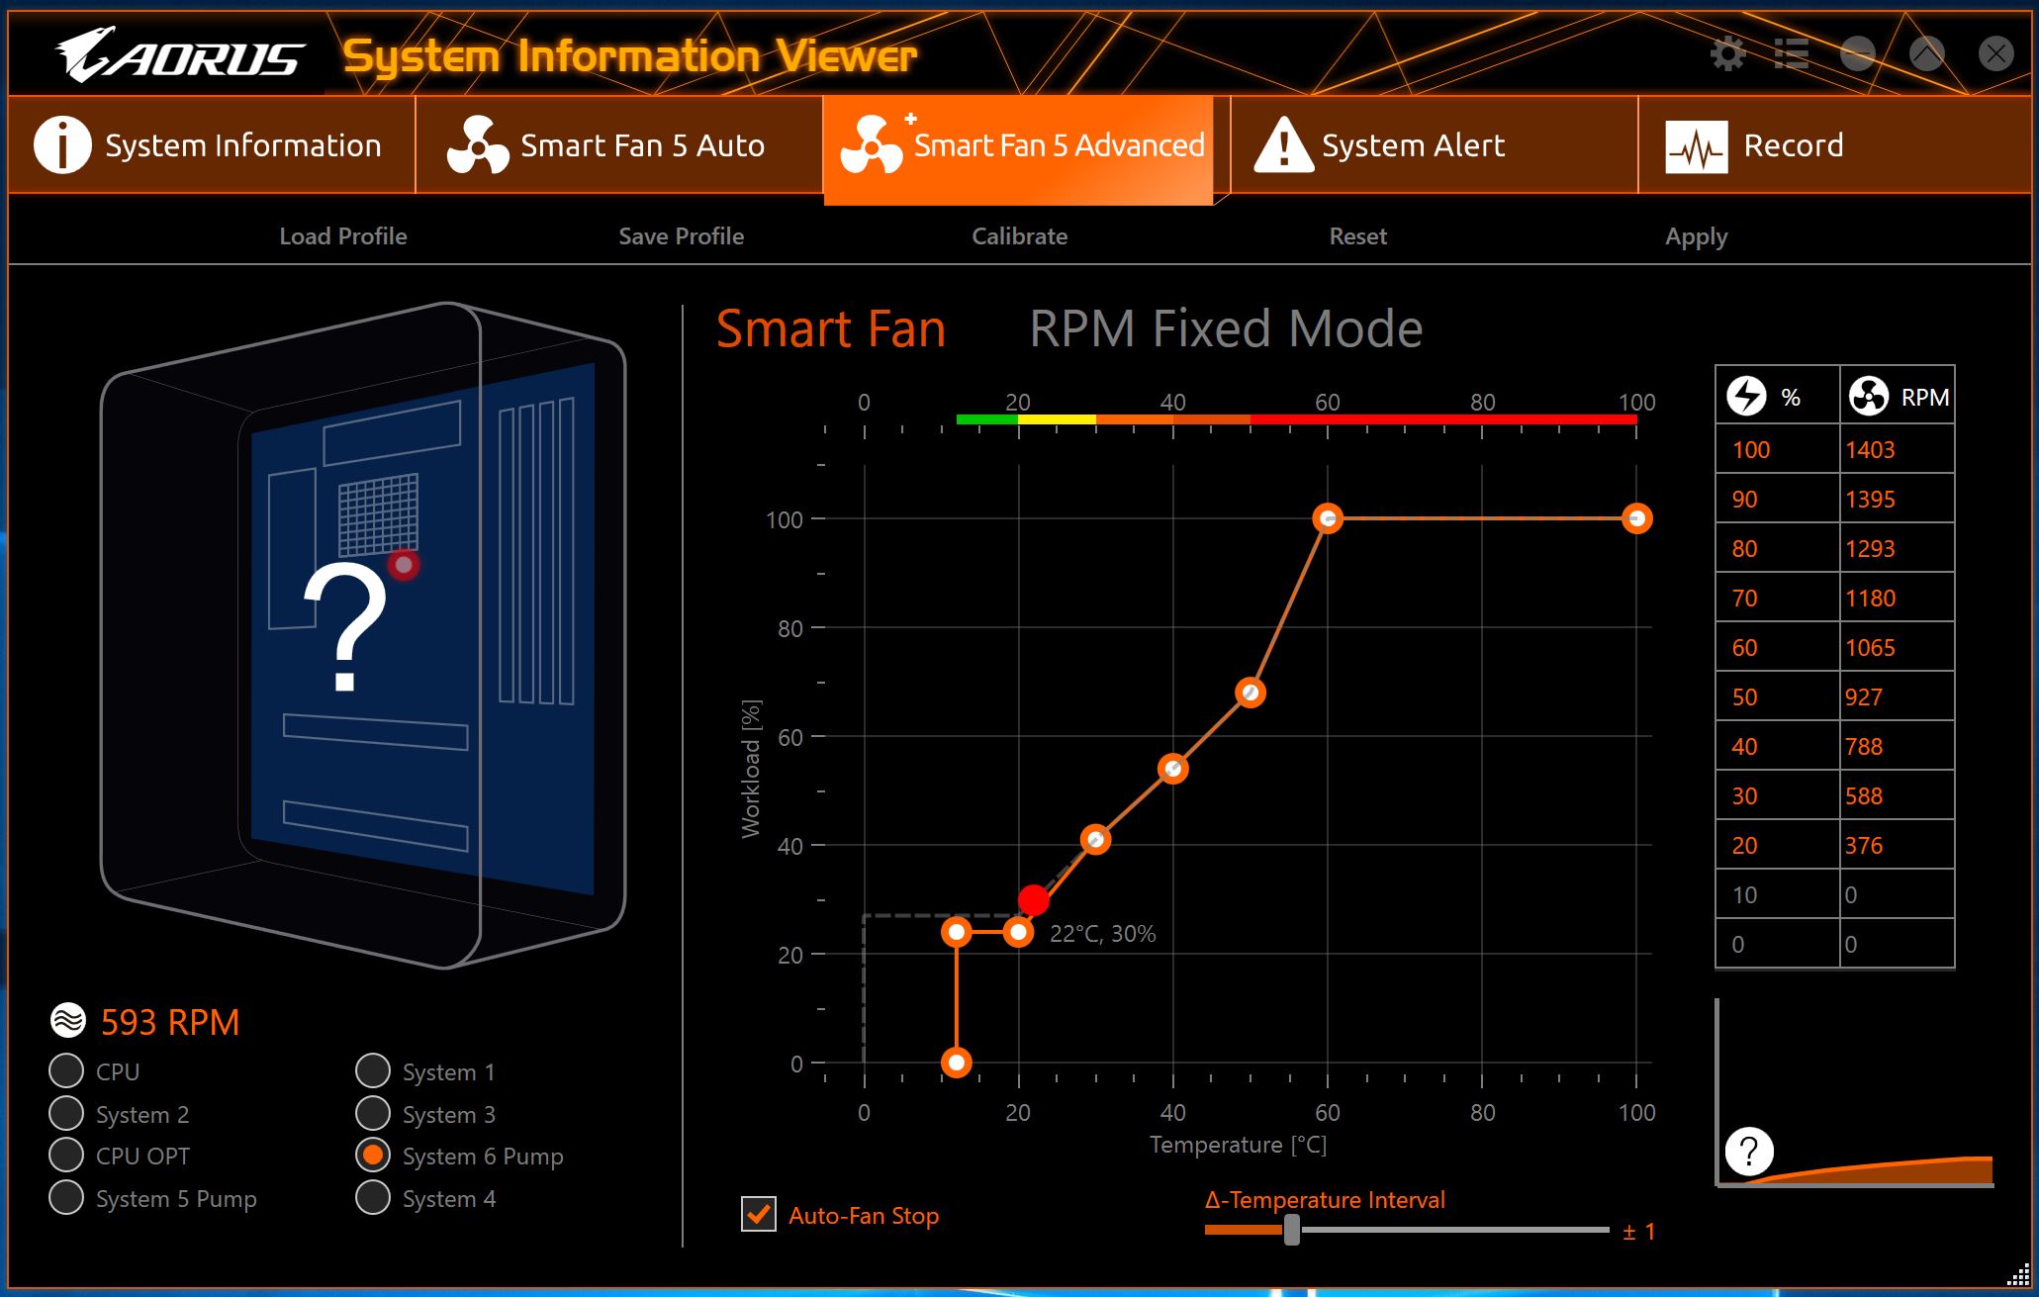Click the 593 RPM fan speed readout
The width and height of the screenshot is (2039, 1297).
[x=170, y=1022]
